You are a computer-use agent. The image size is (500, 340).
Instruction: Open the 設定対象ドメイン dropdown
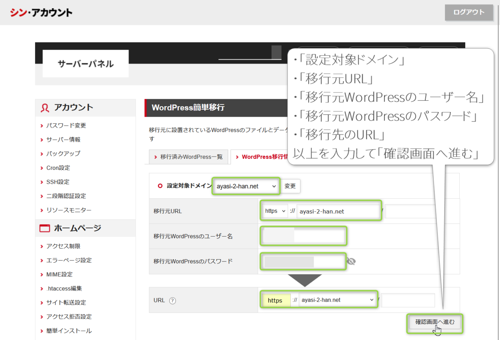click(x=246, y=186)
